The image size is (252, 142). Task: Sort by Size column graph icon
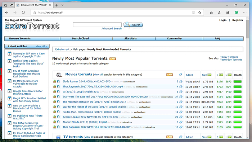210,75
